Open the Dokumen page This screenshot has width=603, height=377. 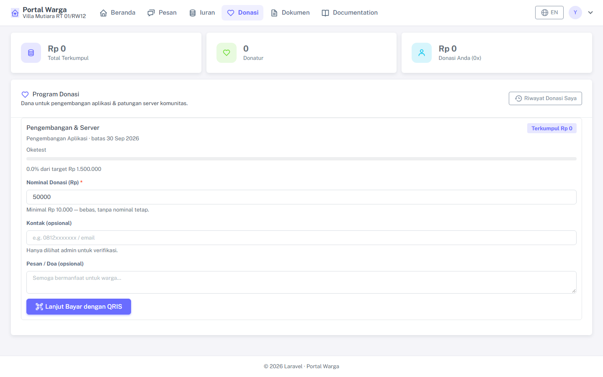[291, 13]
